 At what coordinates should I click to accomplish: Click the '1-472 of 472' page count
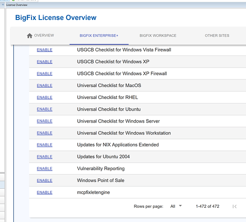click(207, 206)
